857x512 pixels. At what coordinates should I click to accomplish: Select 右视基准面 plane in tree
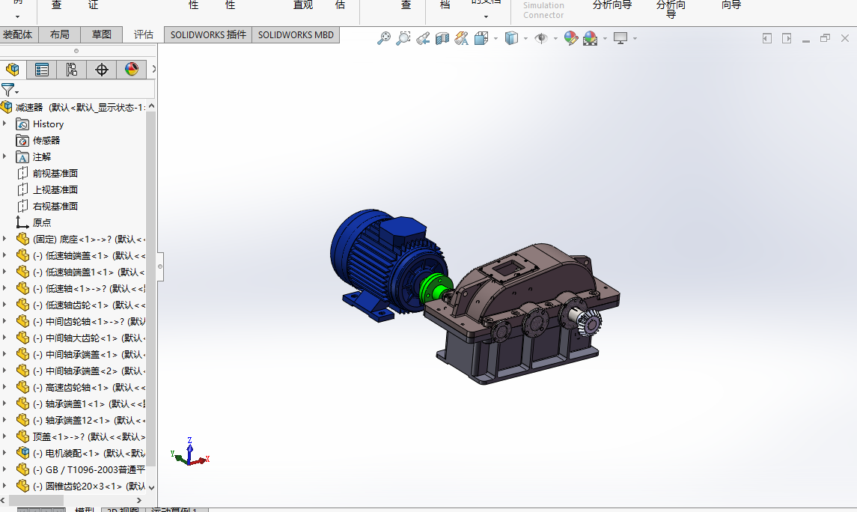tap(55, 206)
